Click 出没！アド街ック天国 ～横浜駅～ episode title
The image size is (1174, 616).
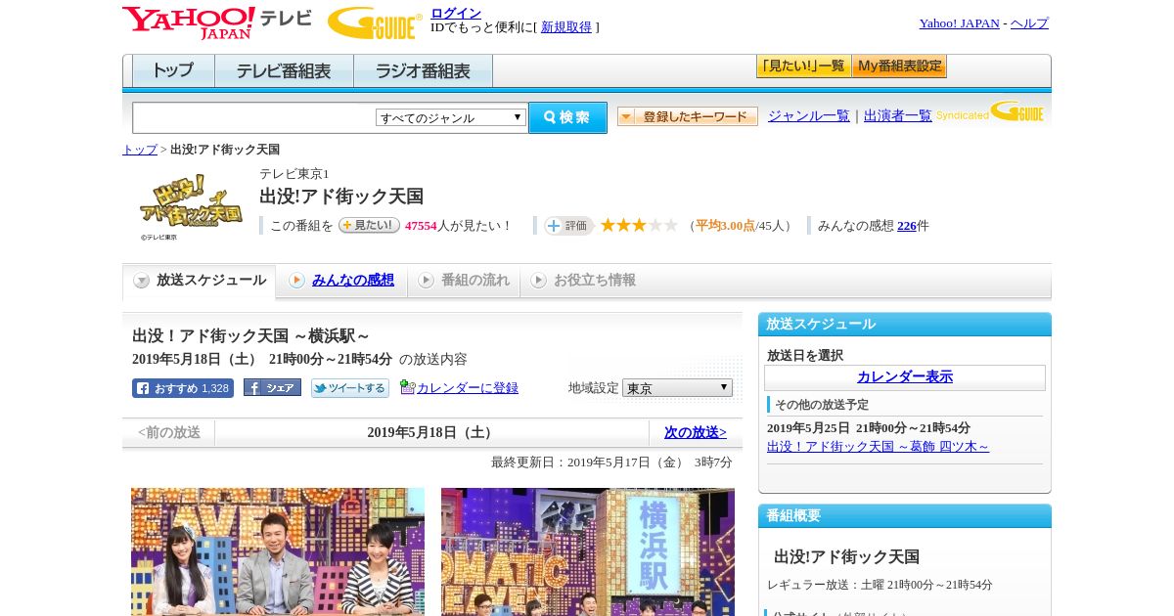click(x=251, y=336)
